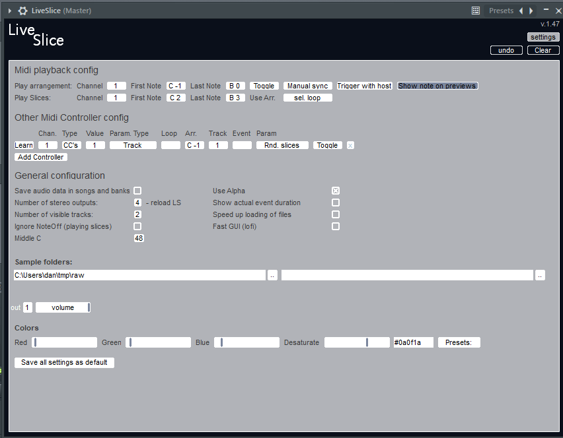Open the Presets menu in title bar

pyautogui.click(x=501, y=11)
